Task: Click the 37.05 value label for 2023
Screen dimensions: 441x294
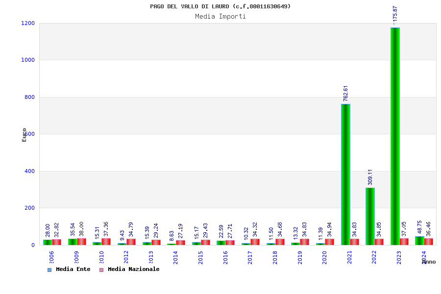Action: pos(404,229)
